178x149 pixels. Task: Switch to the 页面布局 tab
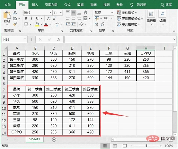click(51, 5)
